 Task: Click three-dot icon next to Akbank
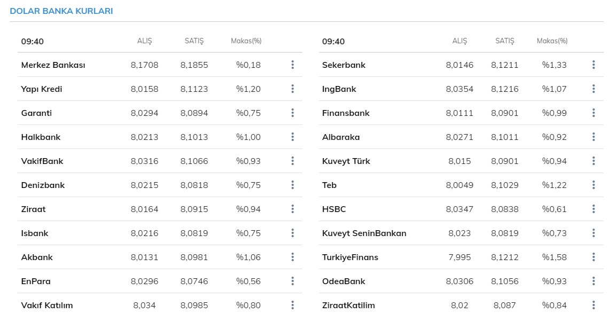click(292, 257)
